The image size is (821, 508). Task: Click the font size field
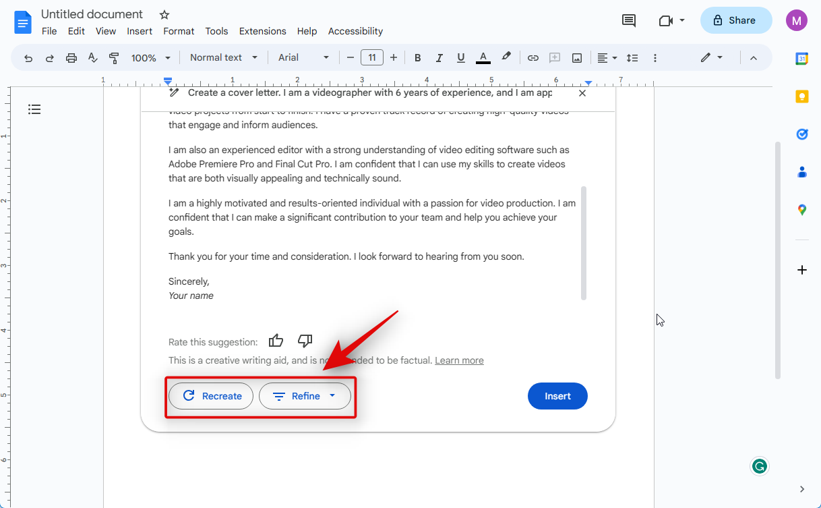(x=372, y=57)
